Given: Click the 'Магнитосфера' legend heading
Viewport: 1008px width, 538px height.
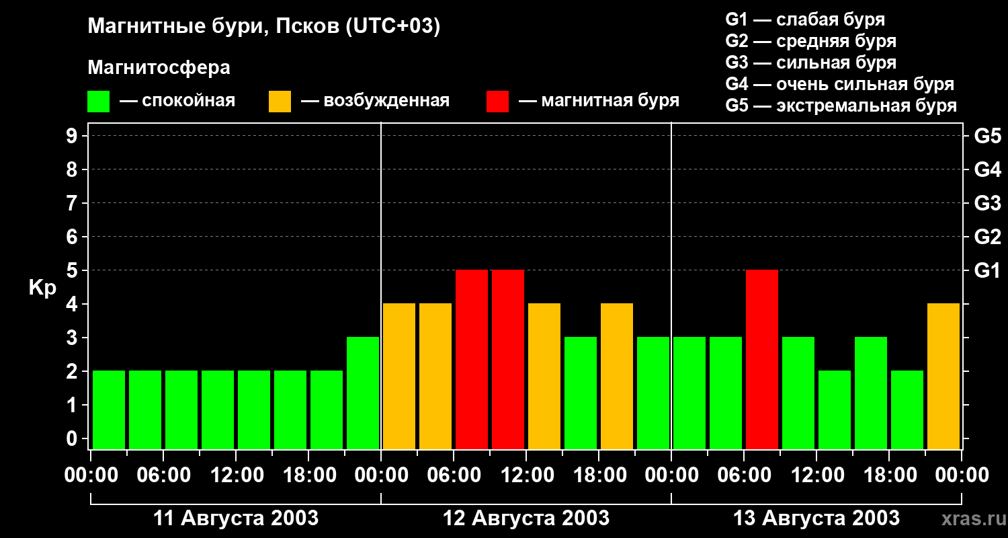Looking at the screenshot, I should (159, 68).
